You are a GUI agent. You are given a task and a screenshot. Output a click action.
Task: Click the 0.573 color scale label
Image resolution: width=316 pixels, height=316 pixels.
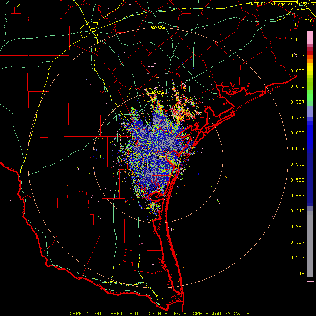coord(297,164)
